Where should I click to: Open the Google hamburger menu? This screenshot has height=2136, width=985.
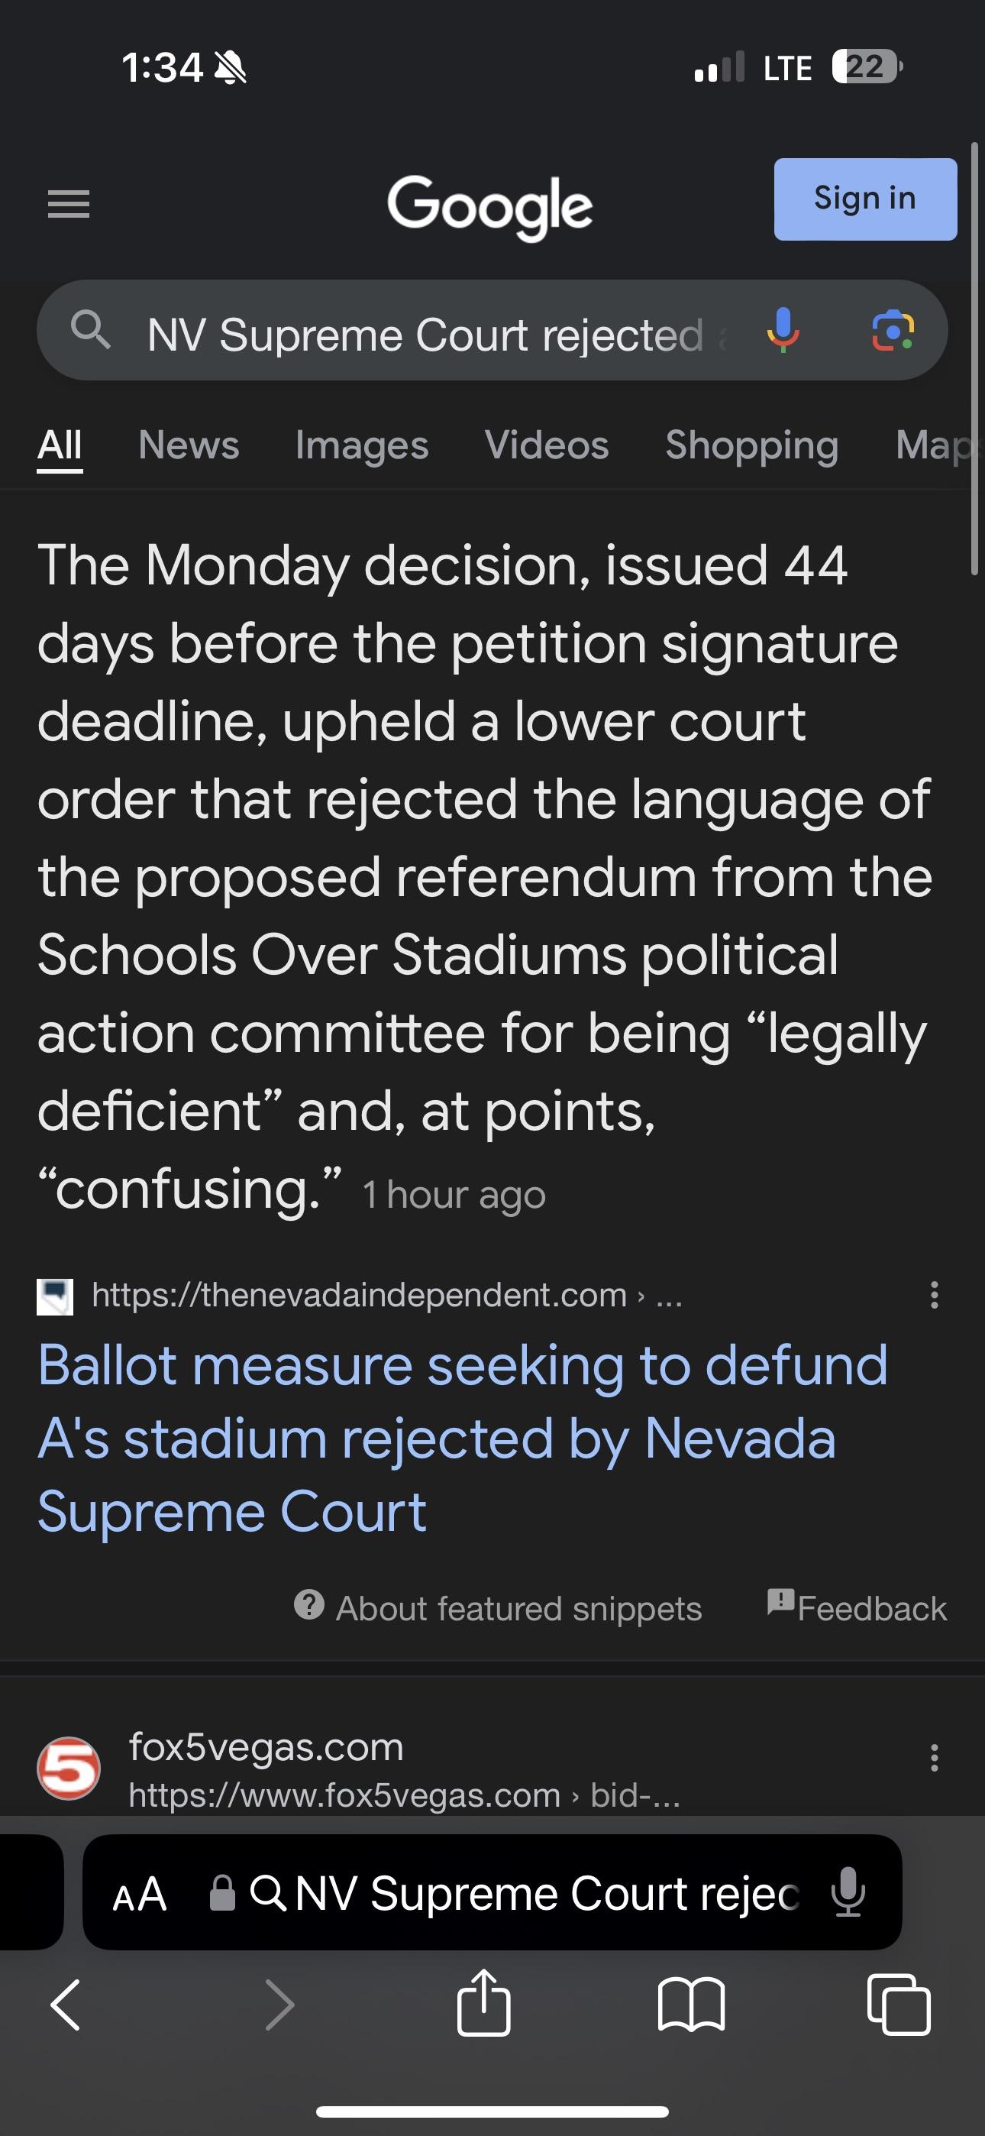[69, 204]
